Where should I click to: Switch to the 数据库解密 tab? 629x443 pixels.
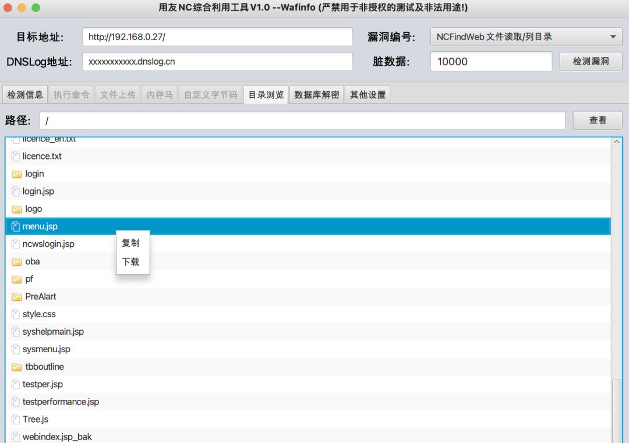tap(316, 95)
